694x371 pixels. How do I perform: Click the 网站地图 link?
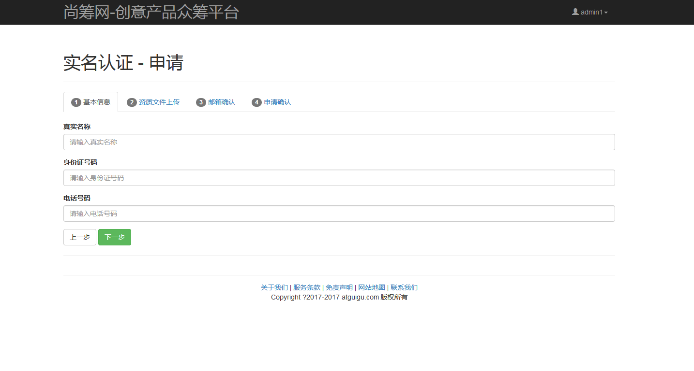point(371,287)
